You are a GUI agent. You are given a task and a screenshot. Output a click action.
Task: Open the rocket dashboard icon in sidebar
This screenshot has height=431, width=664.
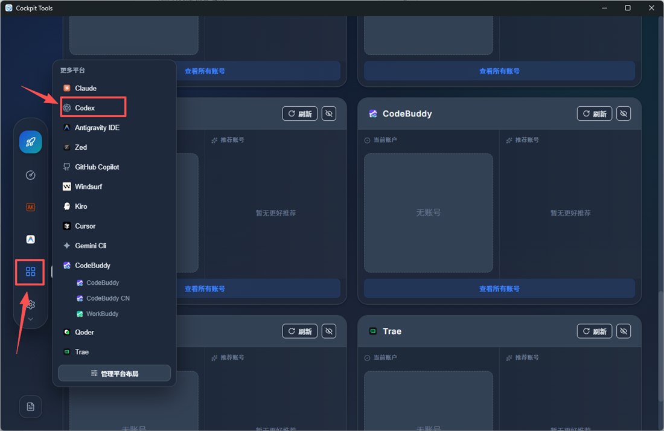(31, 142)
